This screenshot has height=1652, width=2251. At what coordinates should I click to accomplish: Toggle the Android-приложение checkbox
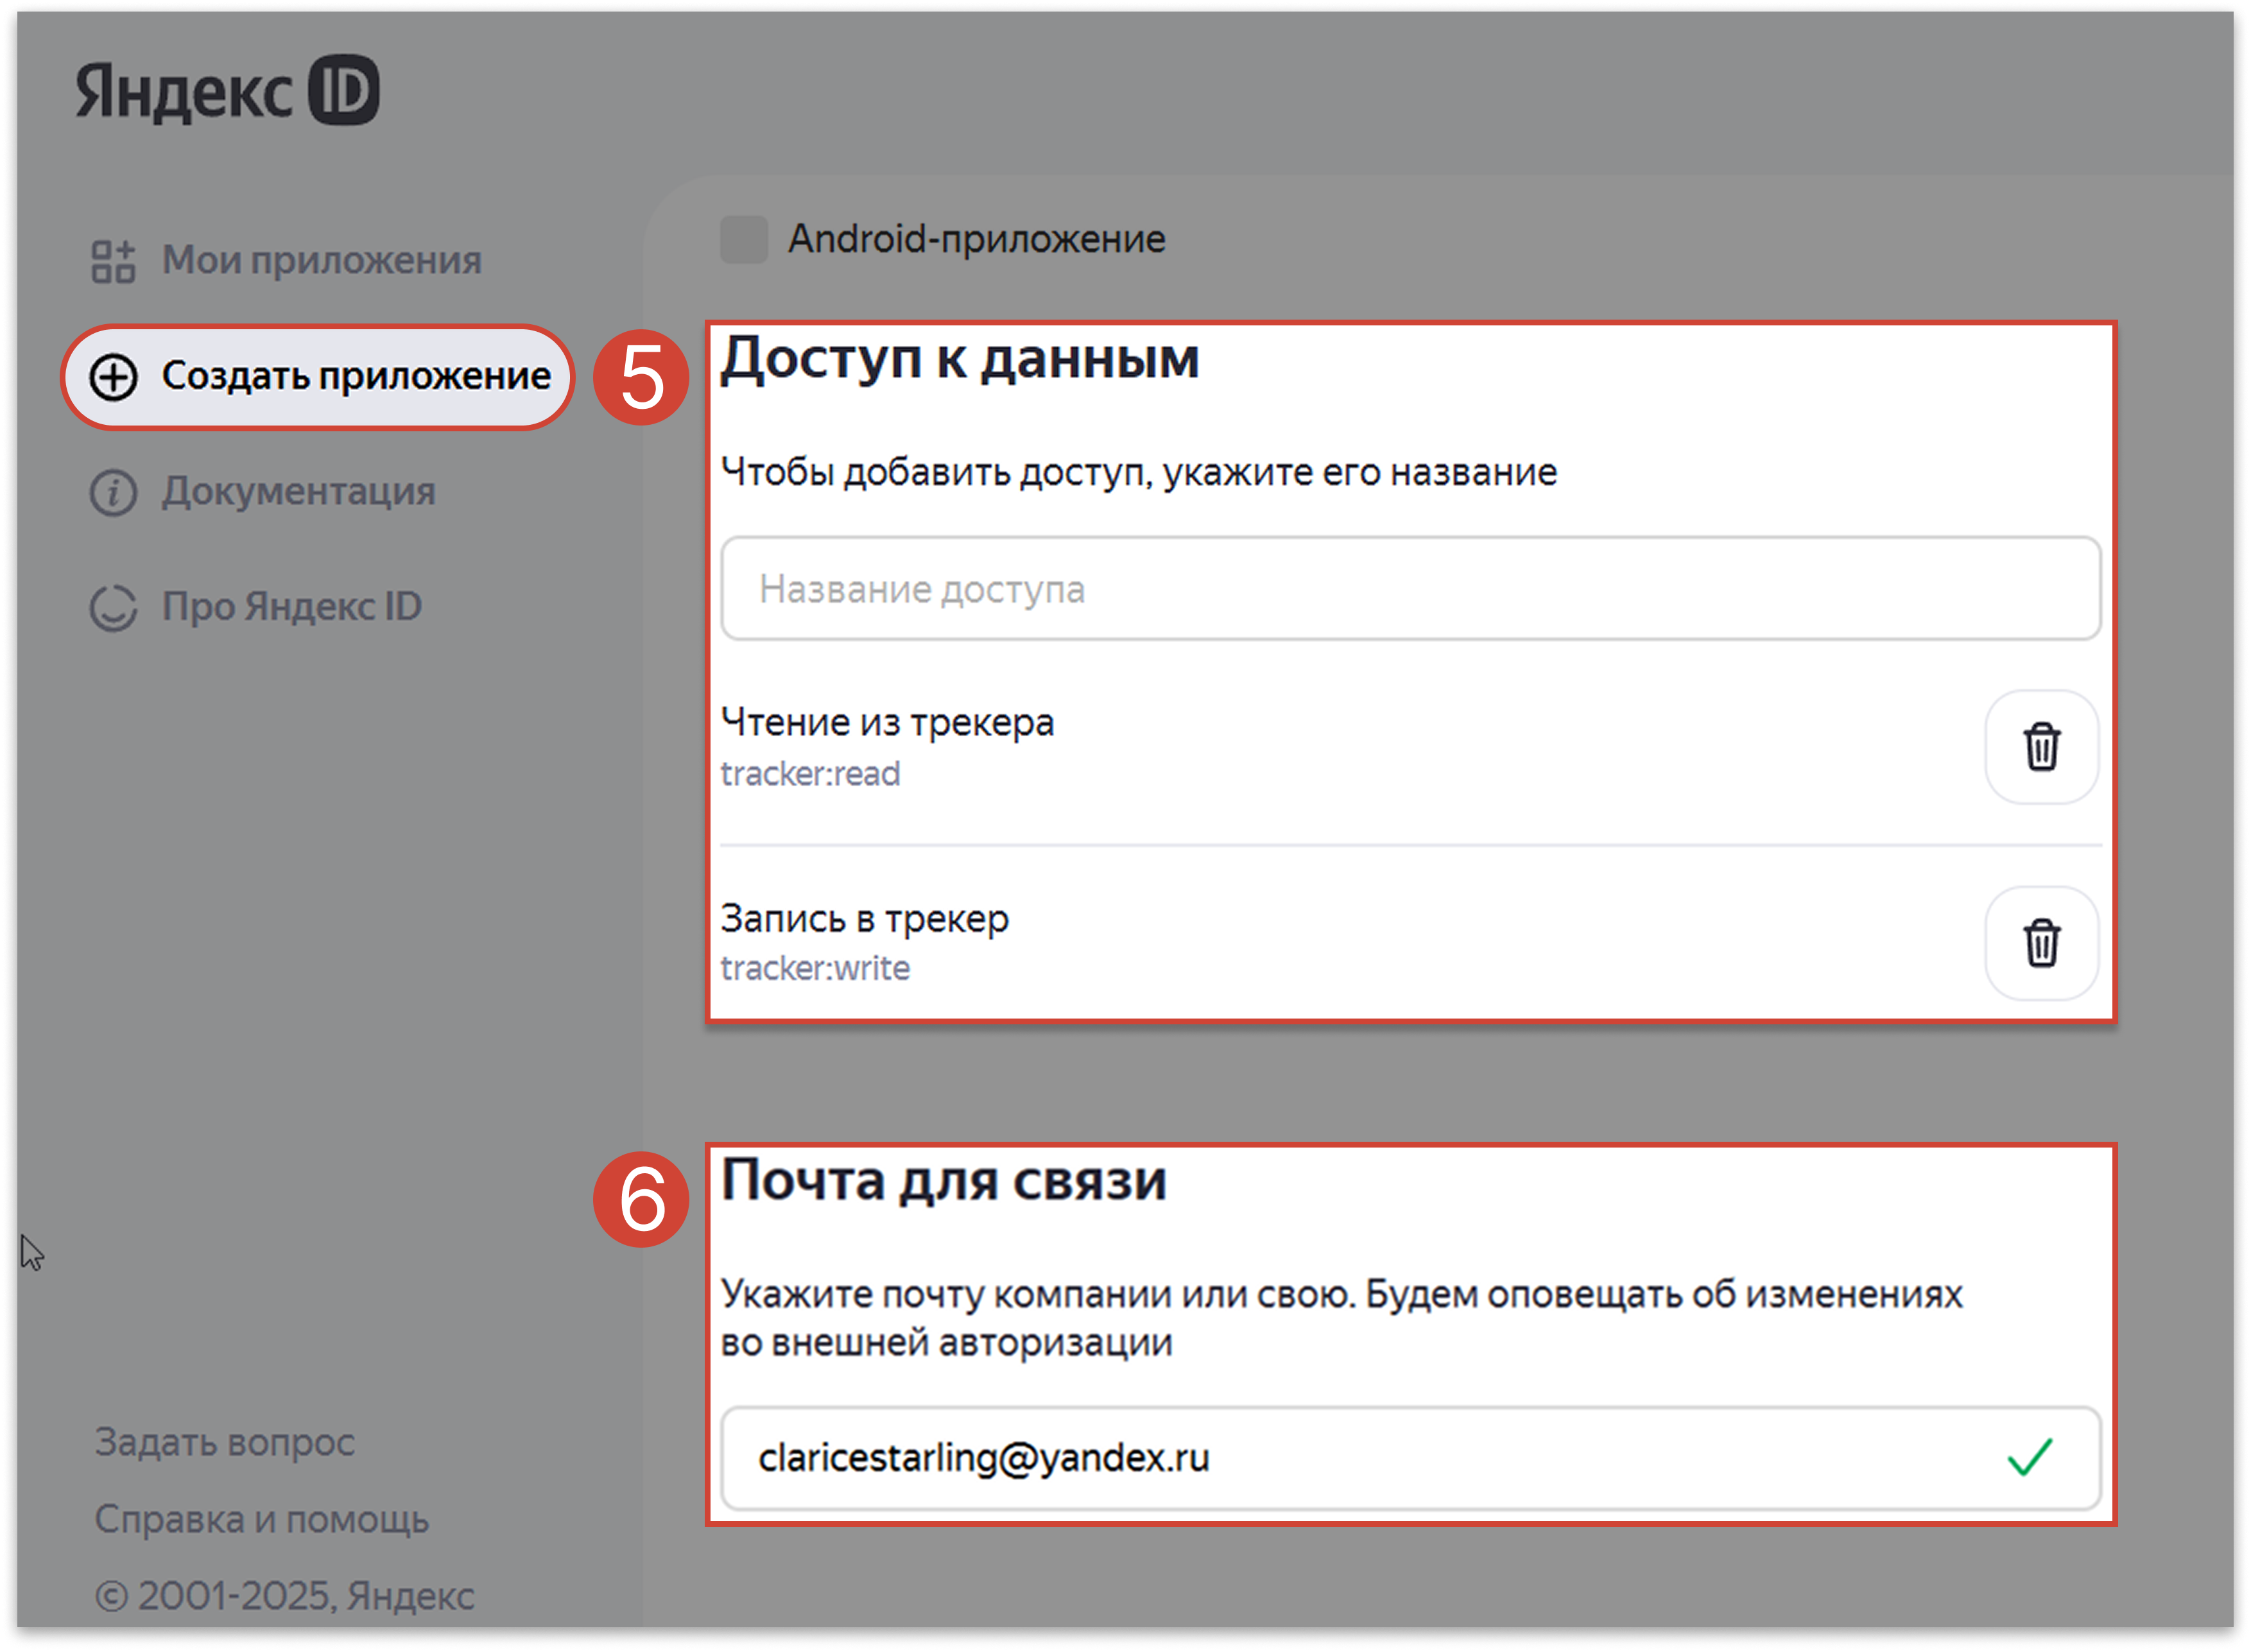(744, 240)
